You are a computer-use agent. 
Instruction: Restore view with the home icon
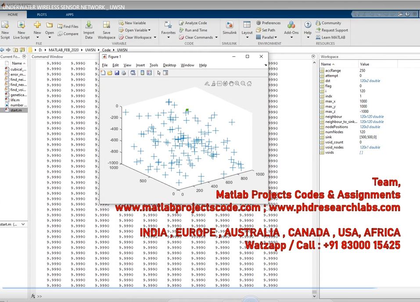point(249,83)
